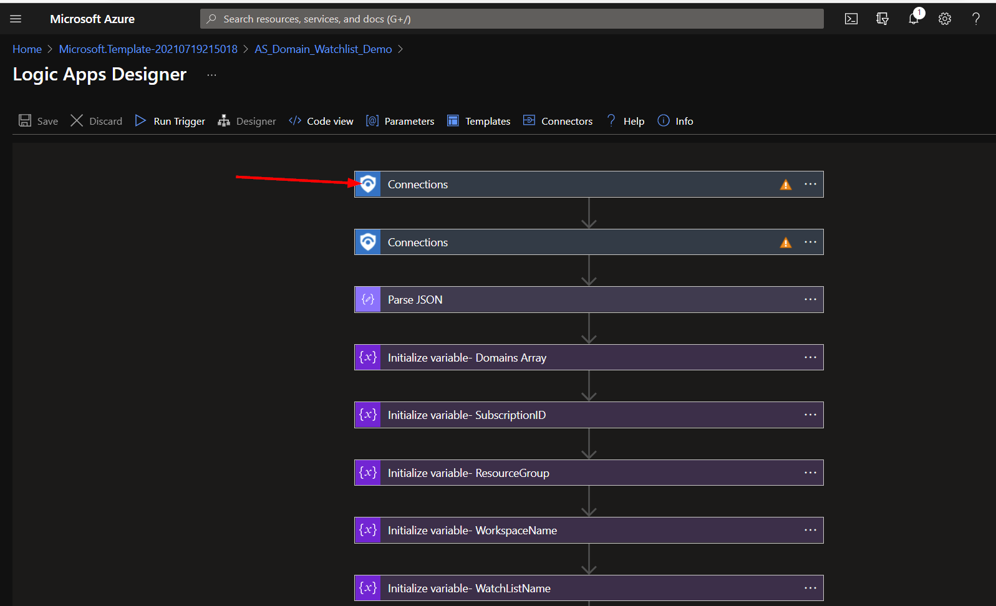
Task: Click the toolbar Help question icon
Action: coord(611,120)
